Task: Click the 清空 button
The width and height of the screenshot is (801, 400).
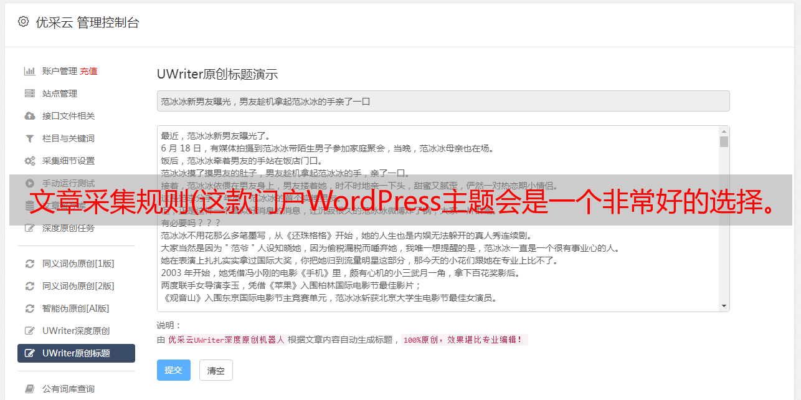Action: click(x=216, y=370)
